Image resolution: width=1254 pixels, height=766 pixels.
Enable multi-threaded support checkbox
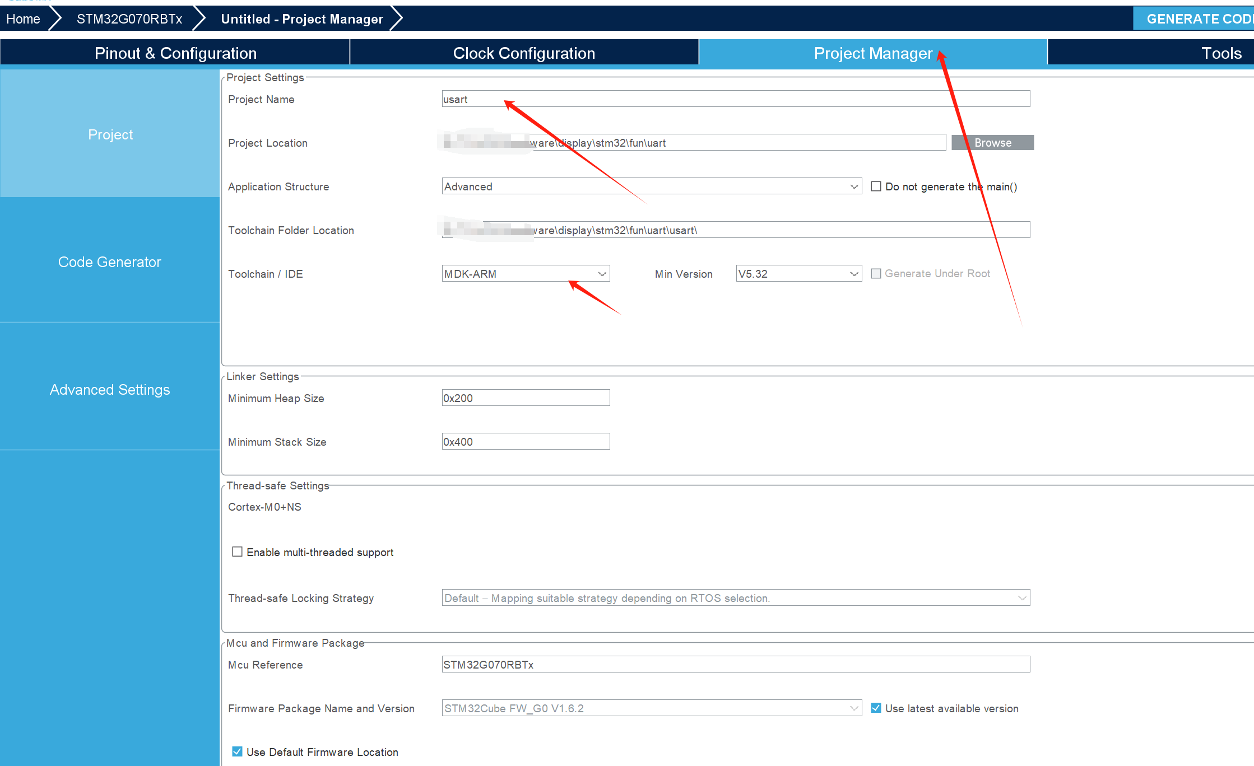pyautogui.click(x=238, y=552)
